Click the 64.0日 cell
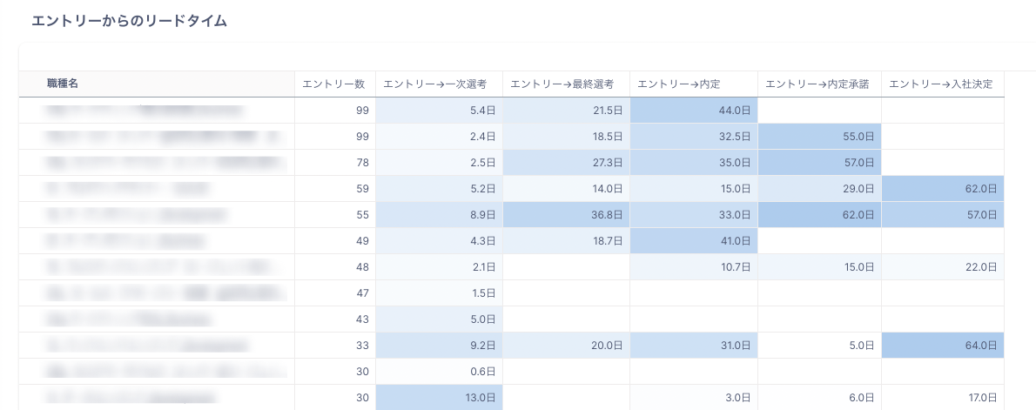Screen dimensions: 1036x410 click(x=942, y=346)
